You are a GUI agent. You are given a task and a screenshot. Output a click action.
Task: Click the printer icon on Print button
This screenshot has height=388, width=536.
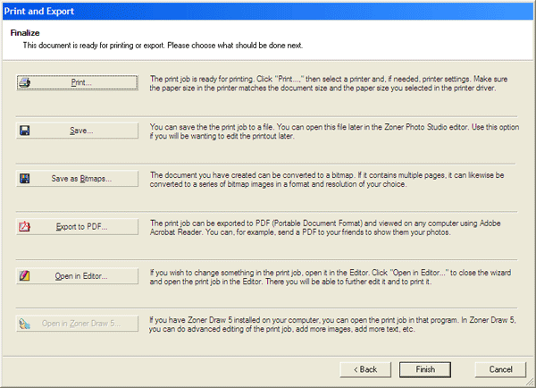24,82
